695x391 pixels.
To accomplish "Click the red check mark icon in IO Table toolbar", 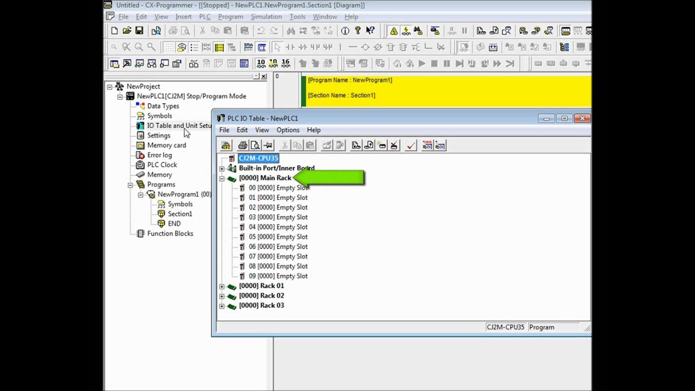I will click(411, 145).
